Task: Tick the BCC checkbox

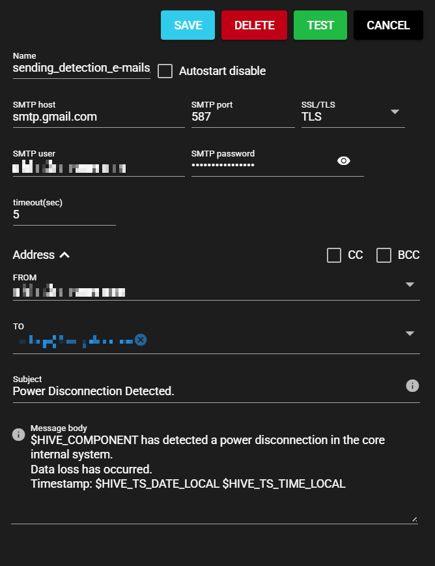Action: pyautogui.click(x=384, y=255)
